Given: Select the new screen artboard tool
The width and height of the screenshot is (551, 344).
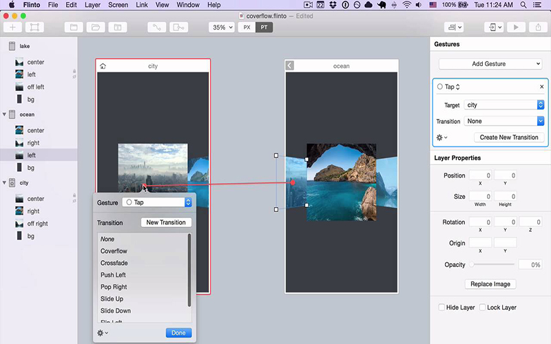Looking at the screenshot, I should (34, 28).
